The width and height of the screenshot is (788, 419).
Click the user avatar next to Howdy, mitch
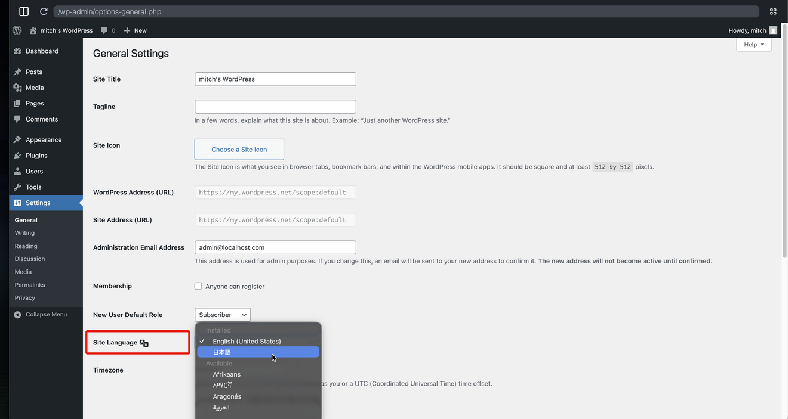point(773,30)
